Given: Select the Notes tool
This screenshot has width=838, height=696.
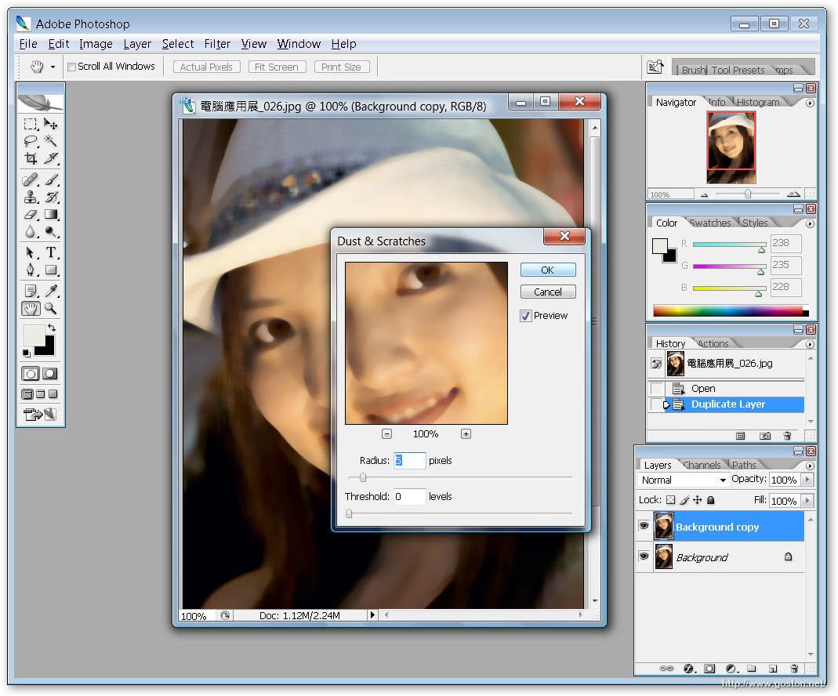Looking at the screenshot, I should (x=31, y=291).
